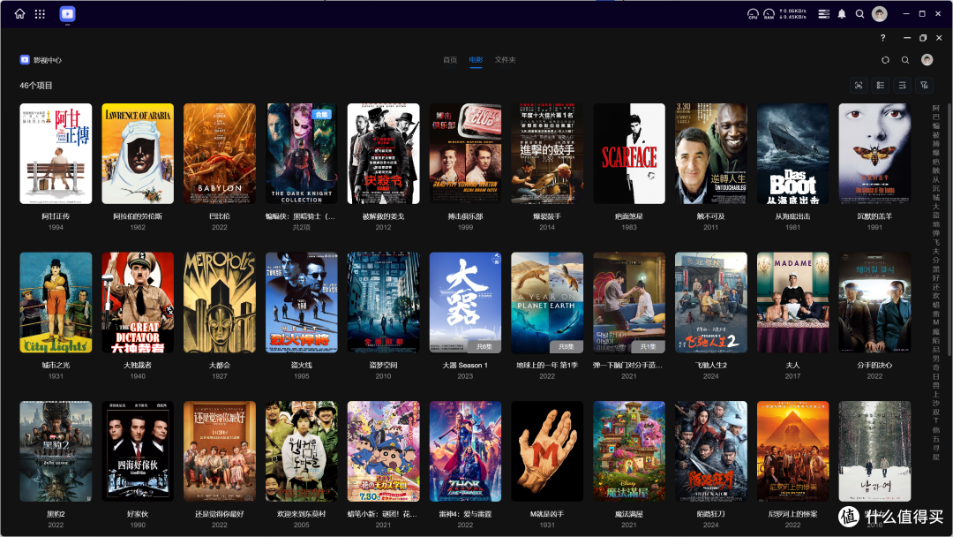The height and width of the screenshot is (537, 953).
Task: Open the Silence of the Lambs poster
Action: click(874, 154)
